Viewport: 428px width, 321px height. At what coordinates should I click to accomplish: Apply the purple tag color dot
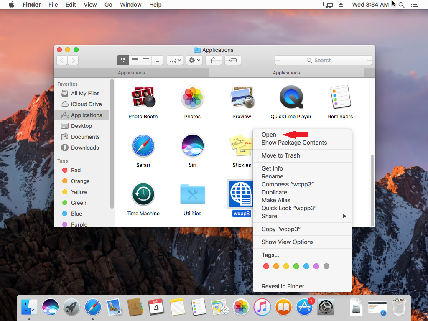[316, 266]
